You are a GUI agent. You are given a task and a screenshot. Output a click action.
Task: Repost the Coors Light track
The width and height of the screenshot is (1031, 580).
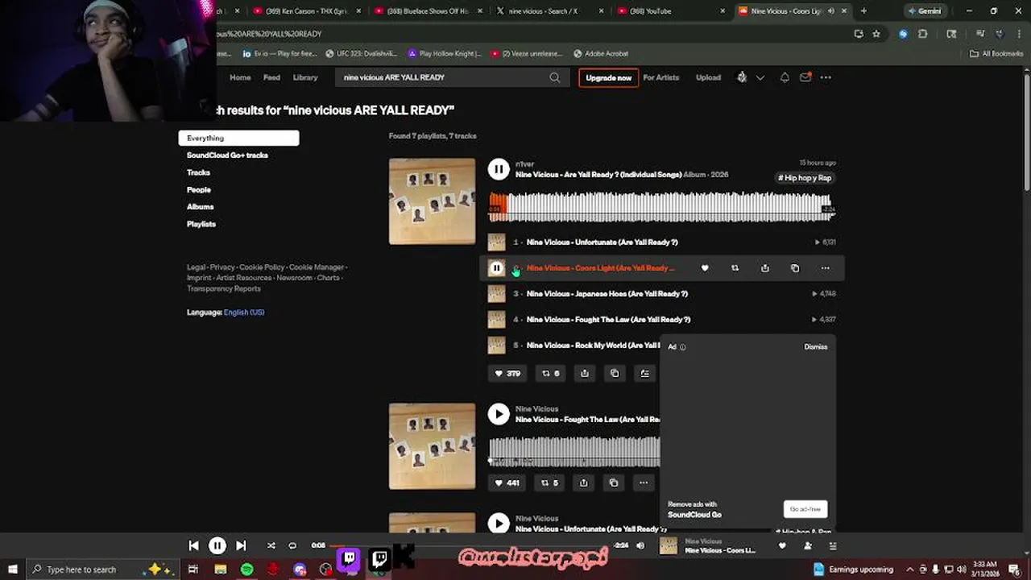pos(735,268)
